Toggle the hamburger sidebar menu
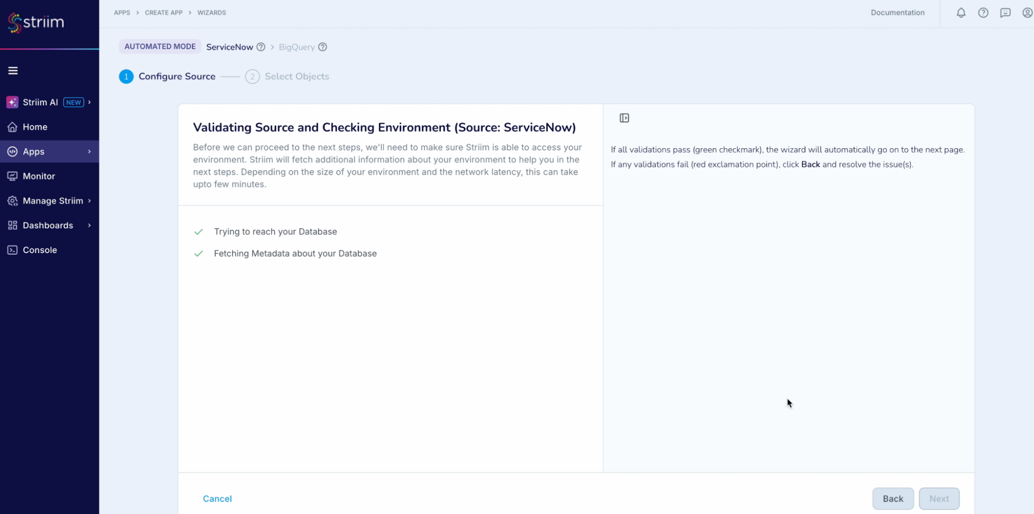Viewport: 1034px width, 514px height. (x=13, y=71)
